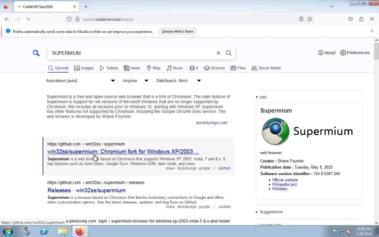Open the Extensions puzzle icon
The width and height of the screenshot is (379, 237).
pos(361,19)
